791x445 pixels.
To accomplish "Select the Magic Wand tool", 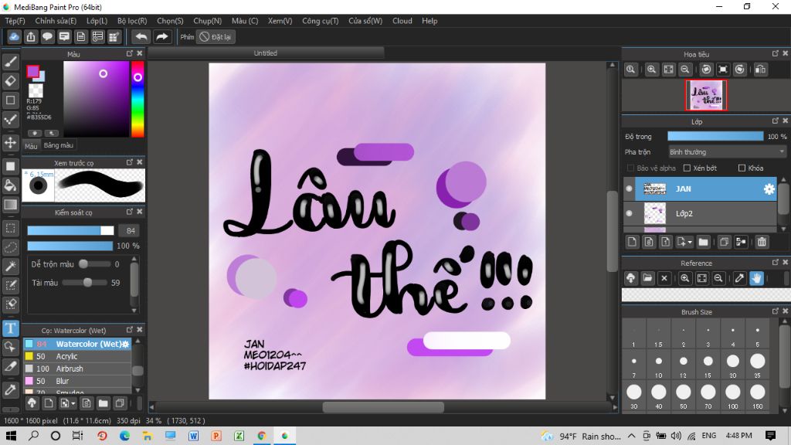I will (11, 267).
